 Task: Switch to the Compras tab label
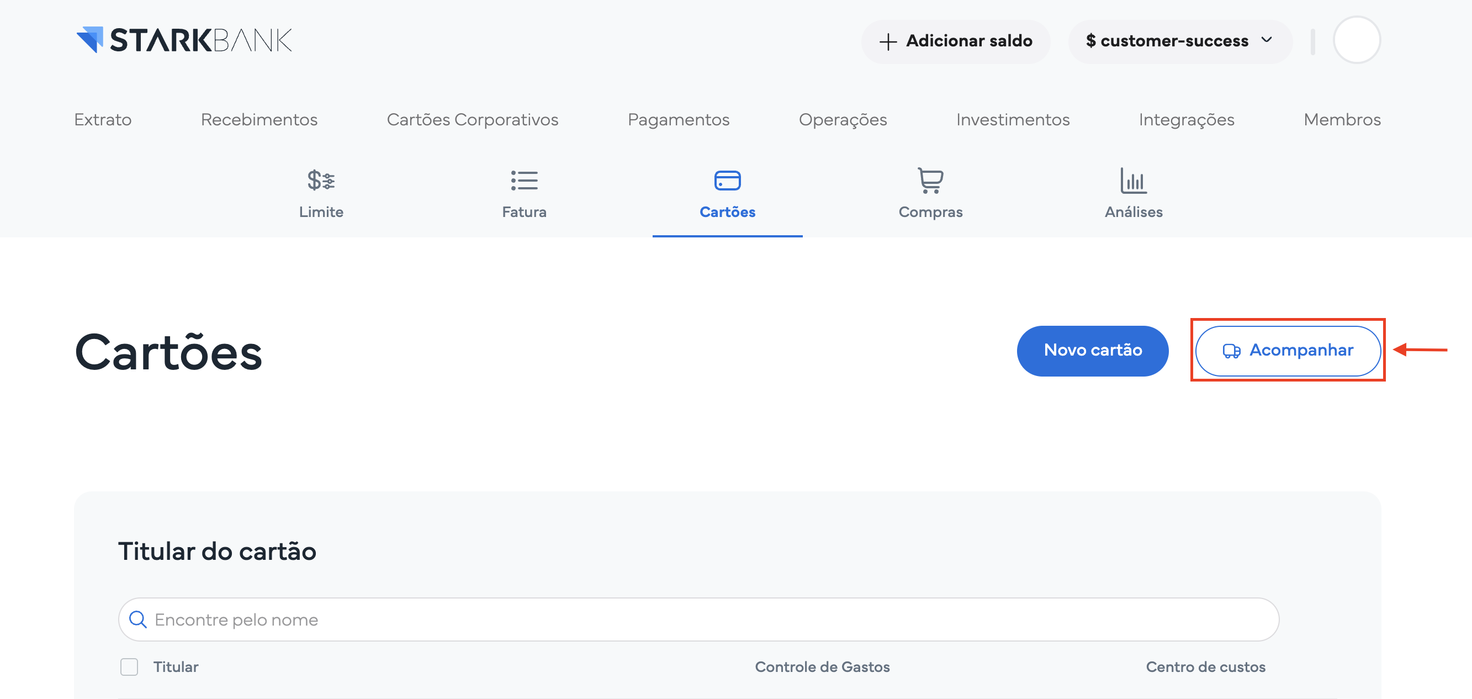(x=930, y=212)
